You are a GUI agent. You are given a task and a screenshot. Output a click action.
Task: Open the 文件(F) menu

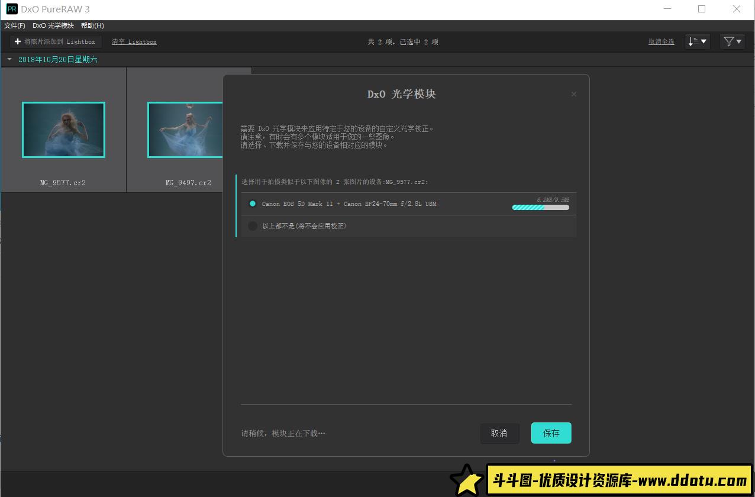[15, 25]
